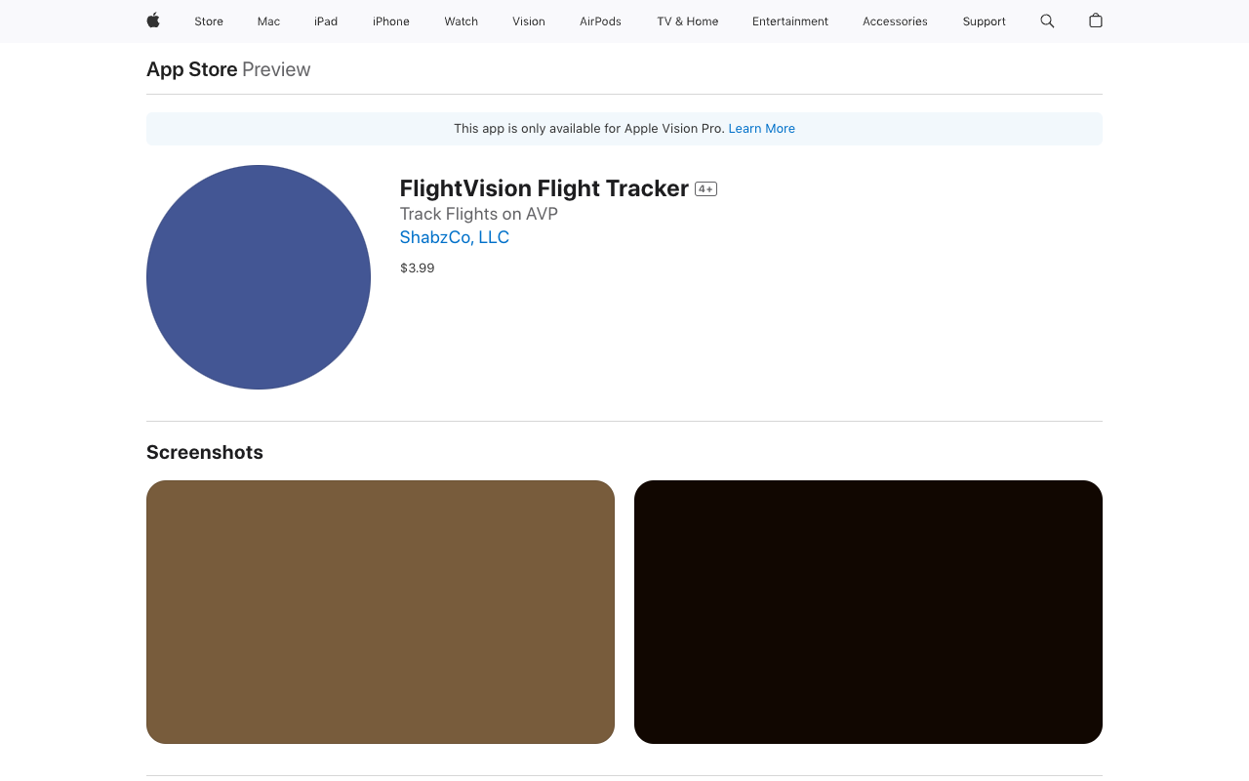Open the dark second screenshot

point(868,612)
